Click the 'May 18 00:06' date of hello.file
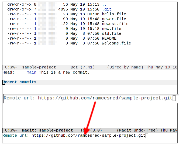Image resolution: width=179 pixels, height=145 pixels. tap(85, 14)
